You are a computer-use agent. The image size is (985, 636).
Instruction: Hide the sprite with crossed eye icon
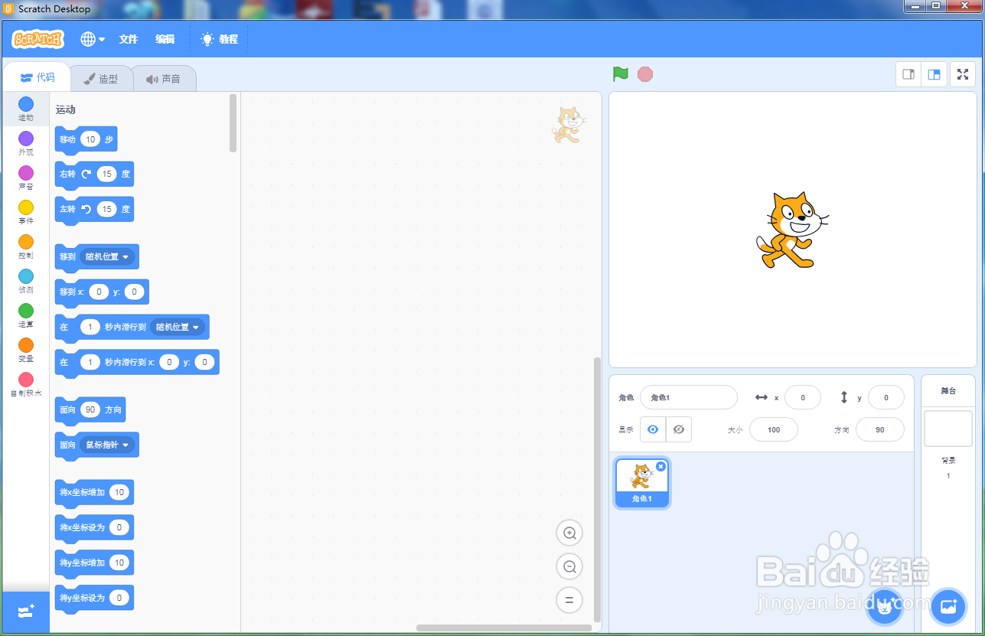point(679,429)
